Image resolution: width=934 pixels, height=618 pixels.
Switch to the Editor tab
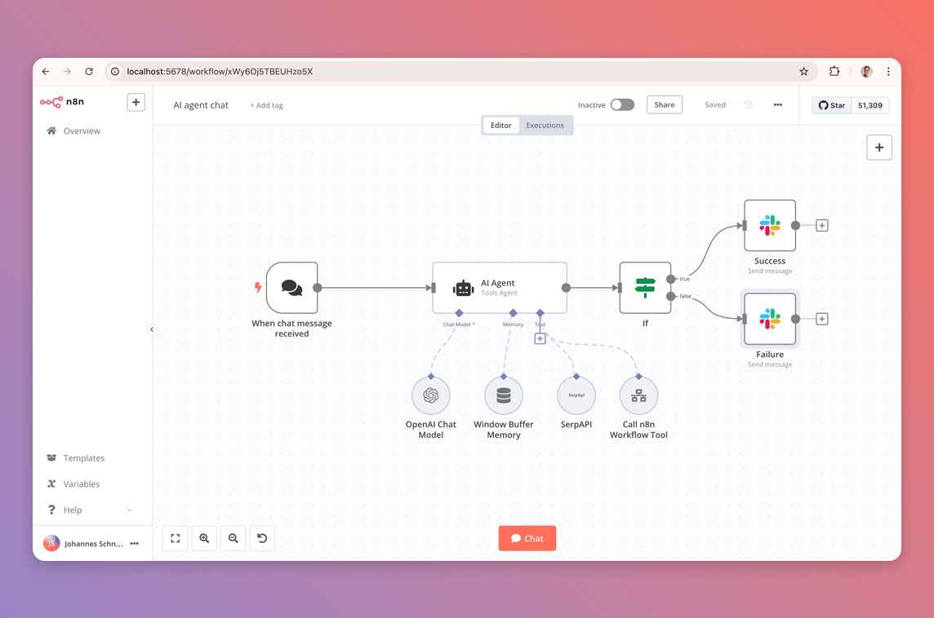[501, 125]
